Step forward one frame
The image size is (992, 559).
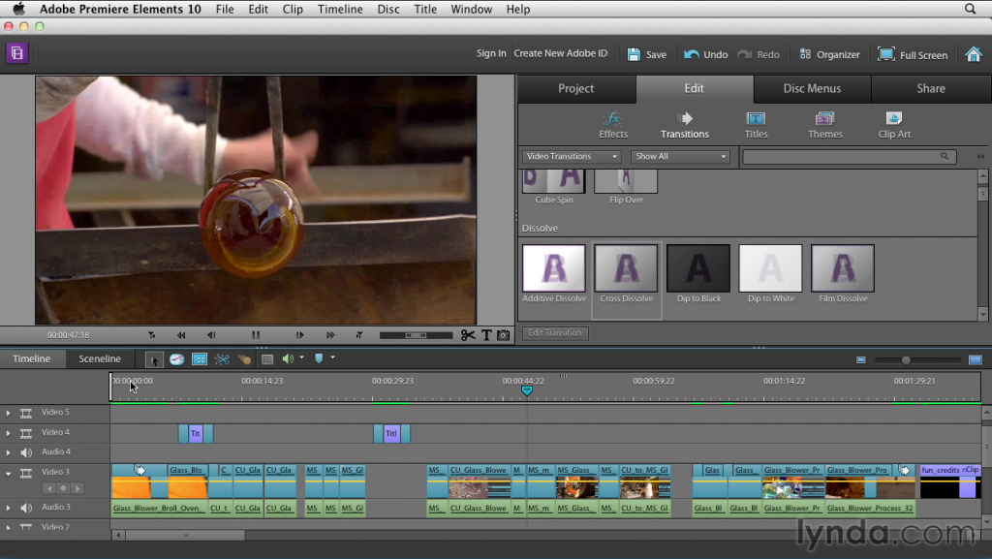point(300,335)
